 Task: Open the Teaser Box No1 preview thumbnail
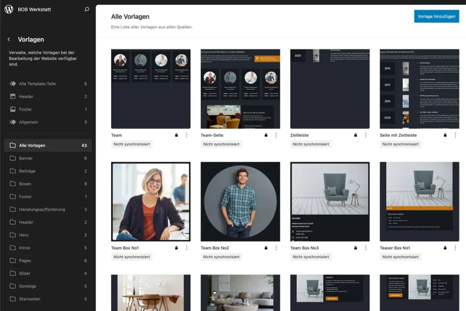pos(419,202)
